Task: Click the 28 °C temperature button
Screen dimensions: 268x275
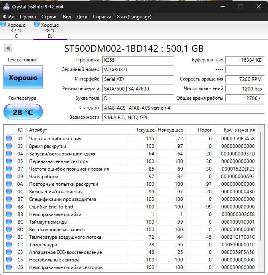Action: [x=23, y=112]
